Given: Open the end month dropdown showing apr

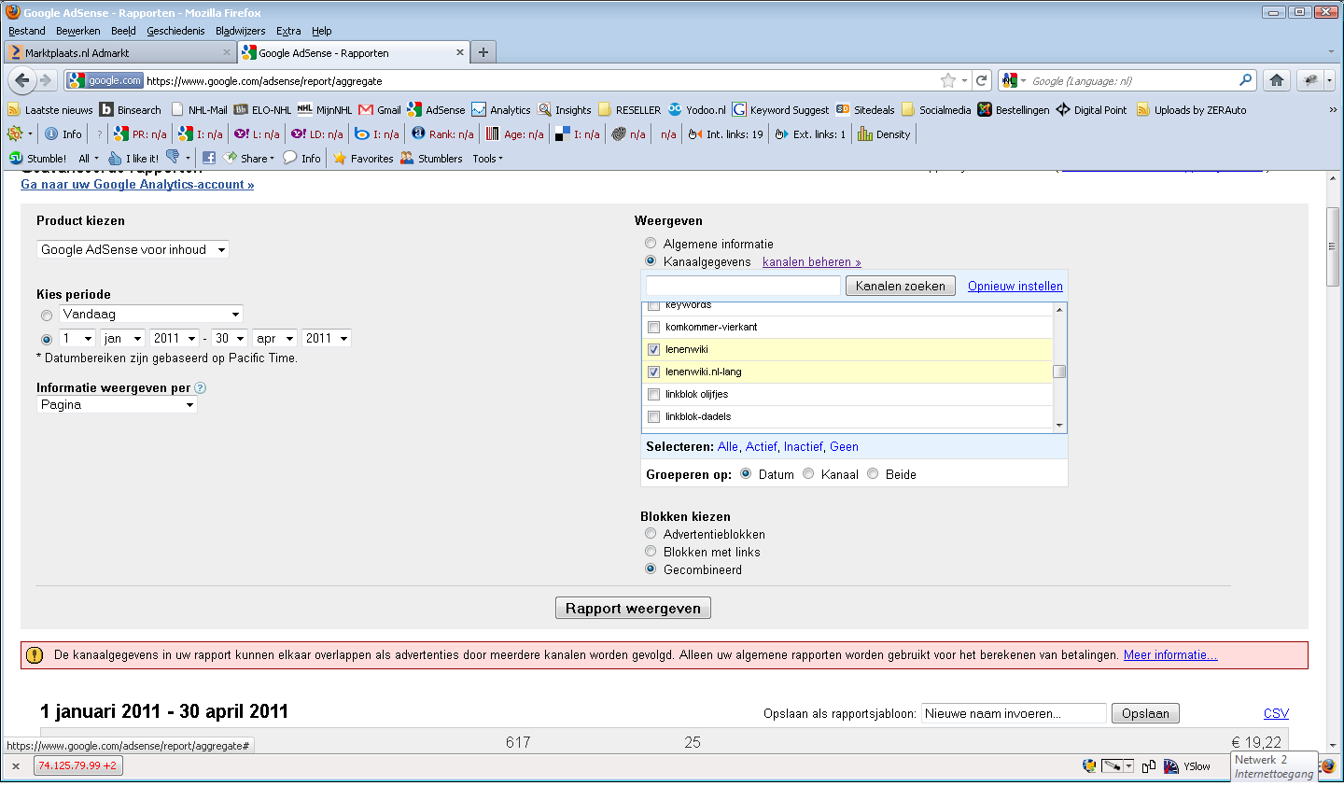Looking at the screenshot, I should pyautogui.click(x=275, y=338).
